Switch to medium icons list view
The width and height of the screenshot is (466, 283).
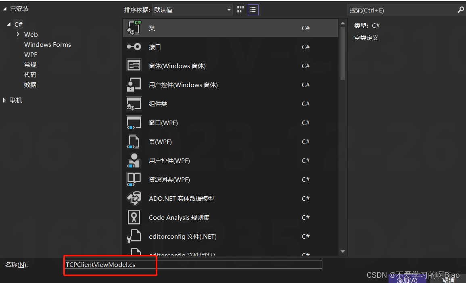[253, 10]
